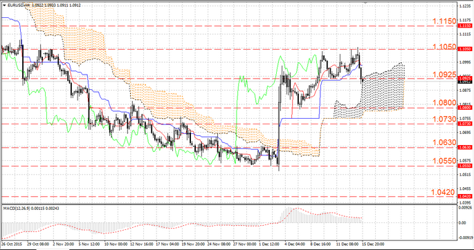Click the red 1.0550 price axis tag
Viewport: 474px width, 250px height.
464,166
